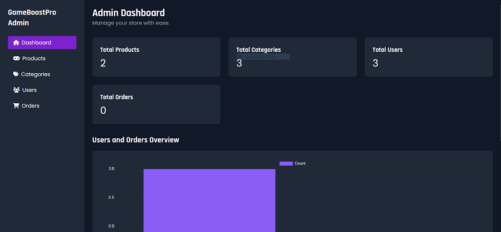
Task: Click the Admin Dashboard title
Action: (128, 13)
